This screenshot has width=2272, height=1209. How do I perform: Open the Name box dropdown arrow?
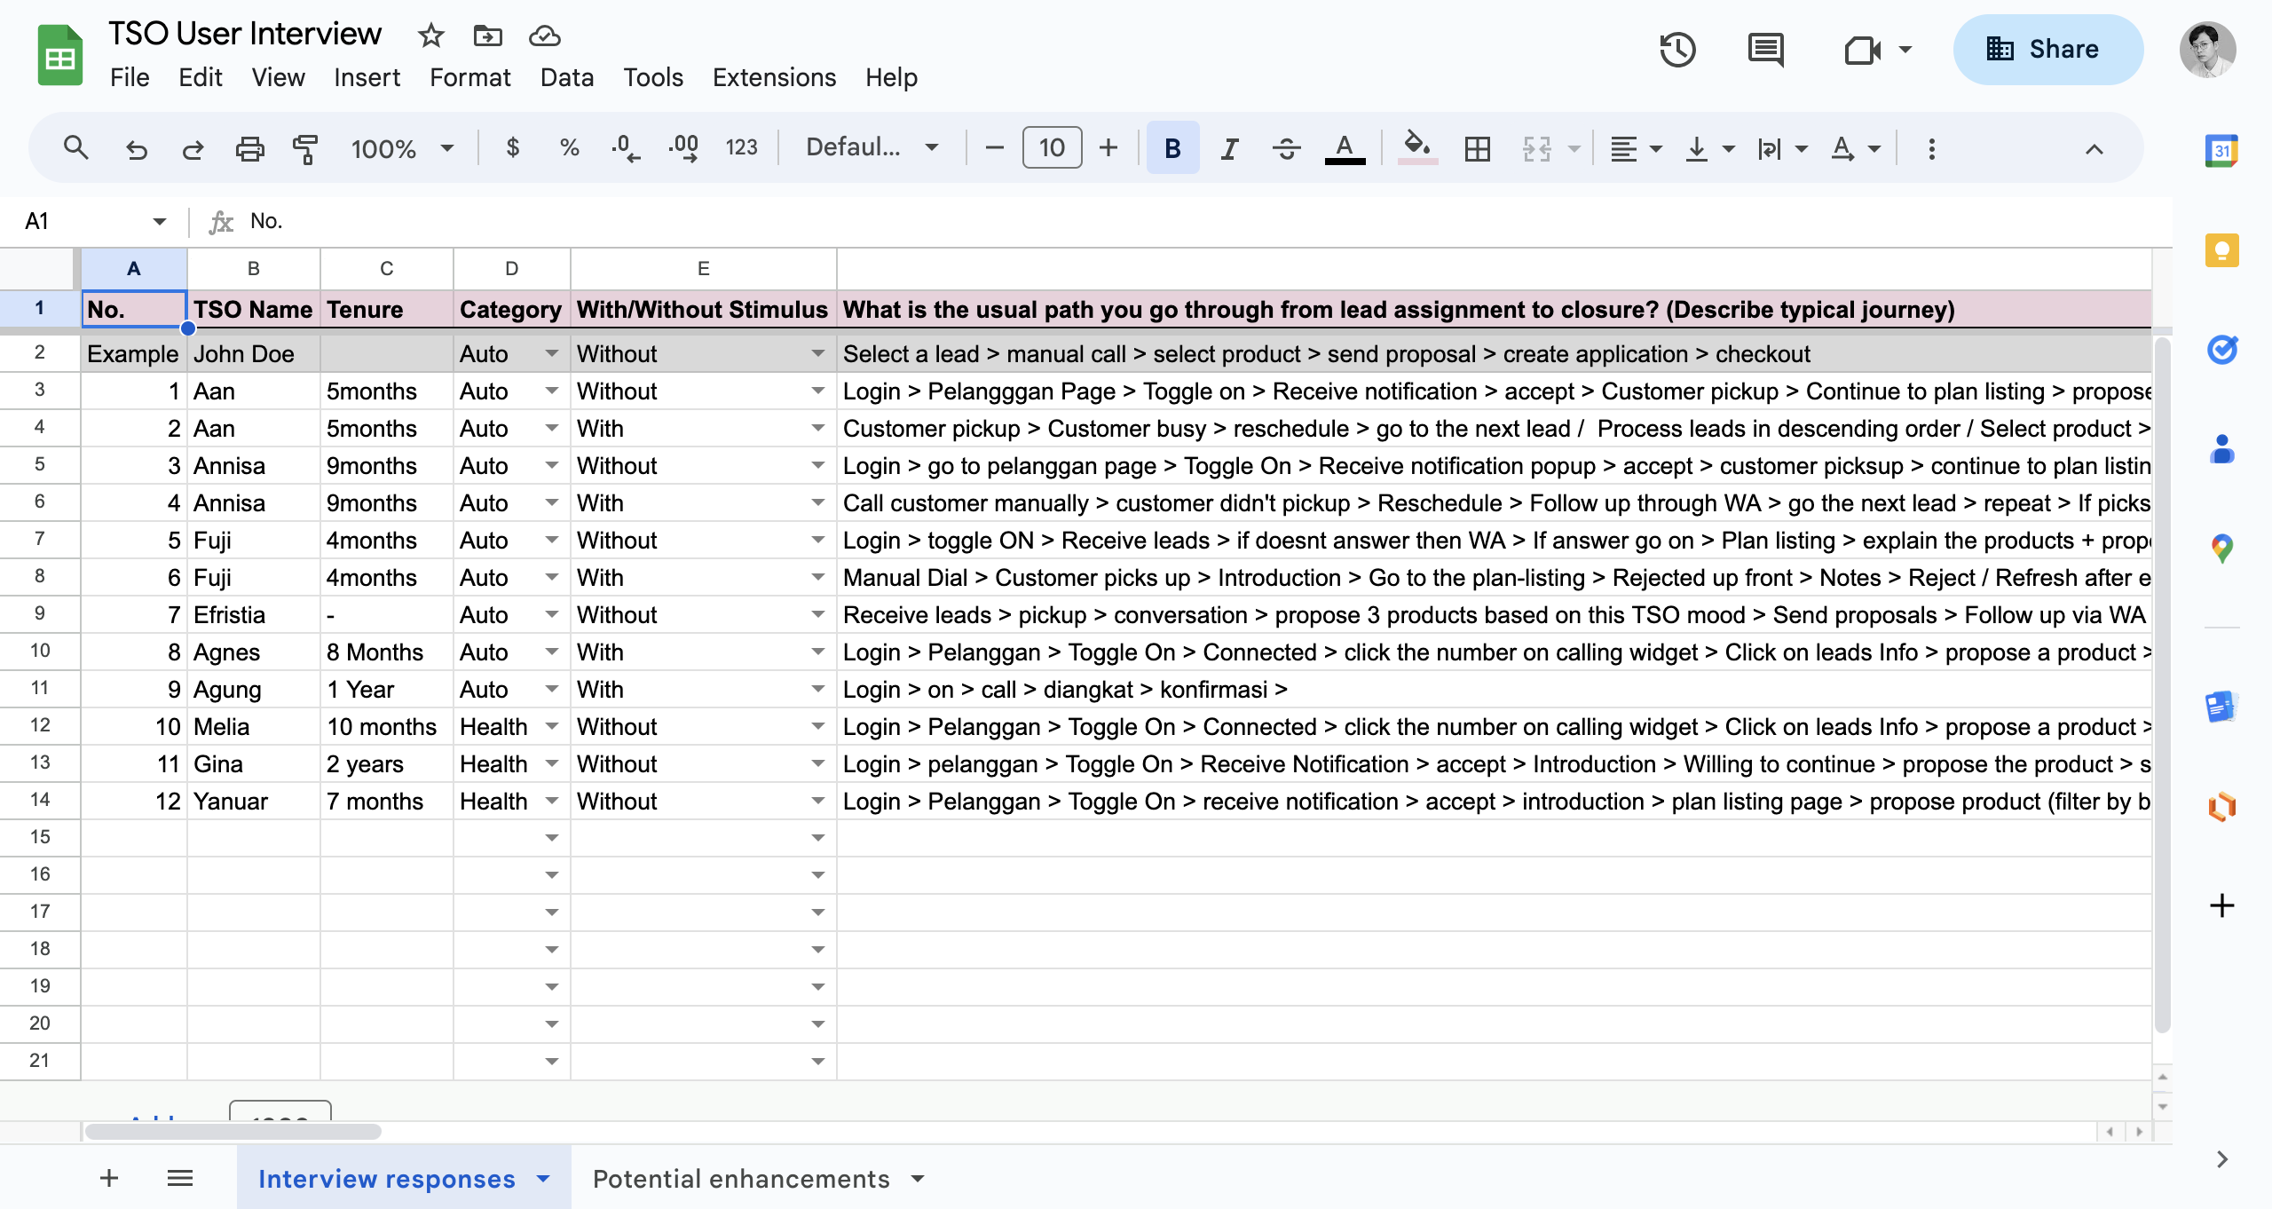click(159, 221)
